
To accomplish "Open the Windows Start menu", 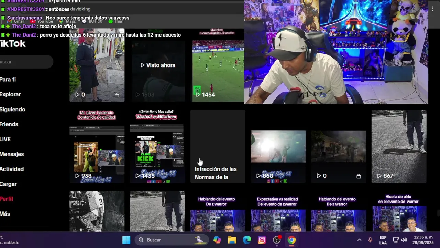I will 126,240.
